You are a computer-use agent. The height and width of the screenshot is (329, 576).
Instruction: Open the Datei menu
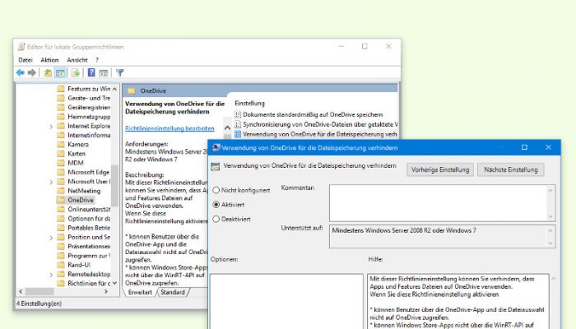26,60
